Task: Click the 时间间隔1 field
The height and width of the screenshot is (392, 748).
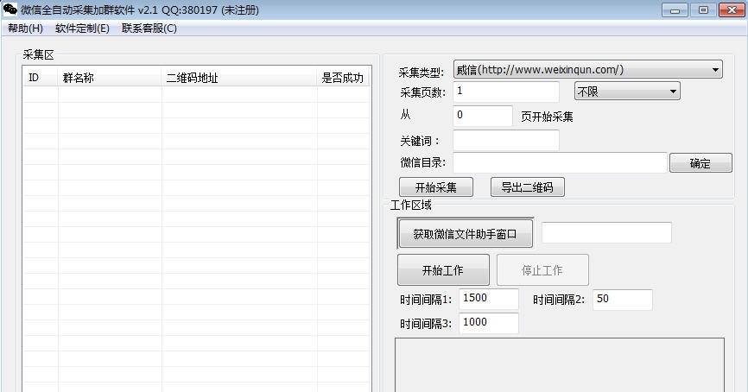Action: (489, 299)
